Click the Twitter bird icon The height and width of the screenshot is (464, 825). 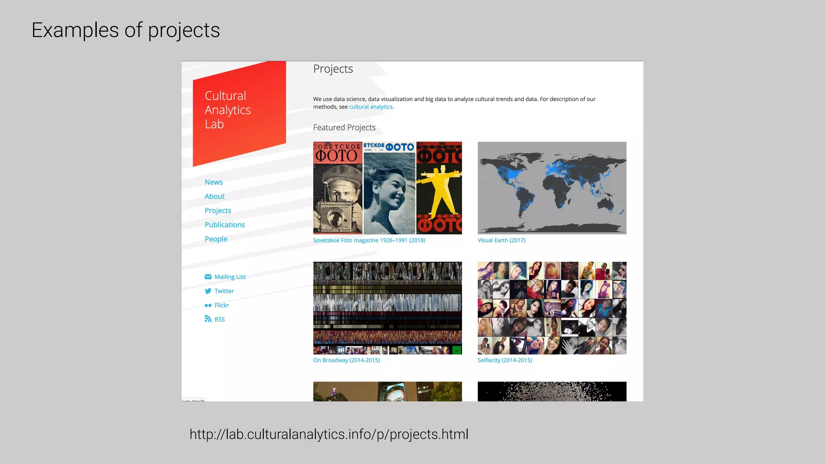208,291
